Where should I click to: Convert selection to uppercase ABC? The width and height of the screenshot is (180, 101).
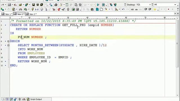(132, 10)
